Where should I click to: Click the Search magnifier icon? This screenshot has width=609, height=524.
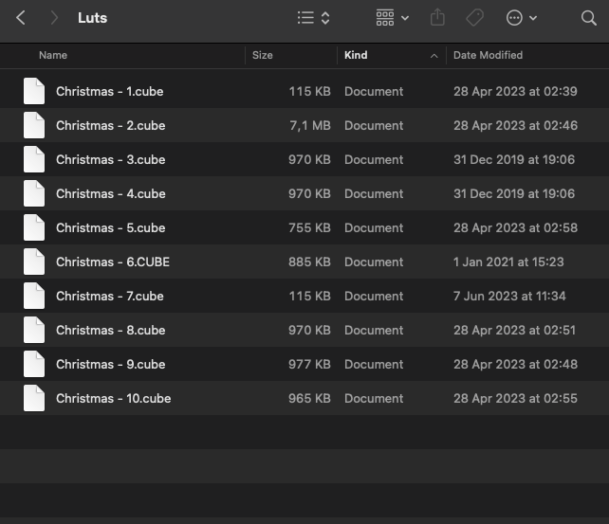click(x=588, y=18)
